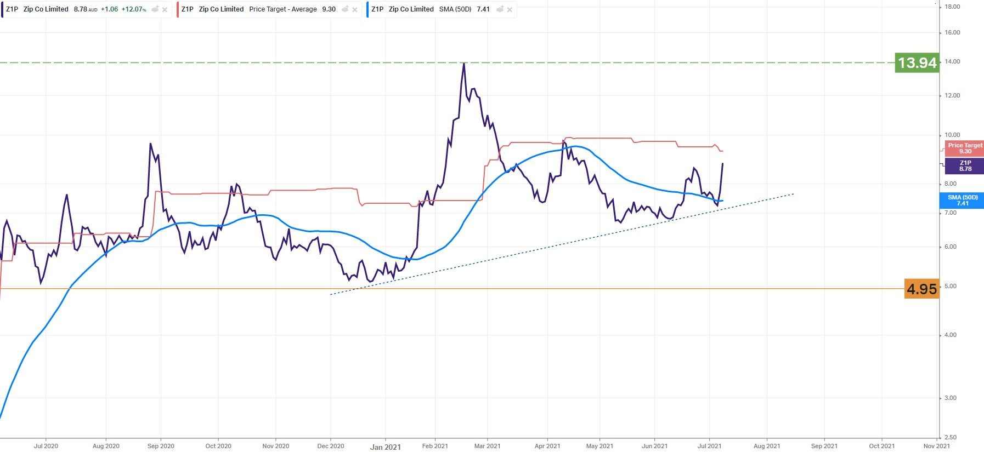Image resolution: width=984 pixels, height=452 pixels.
Task: Click the 'Nov 2020' date axis label
Action: 275,446
